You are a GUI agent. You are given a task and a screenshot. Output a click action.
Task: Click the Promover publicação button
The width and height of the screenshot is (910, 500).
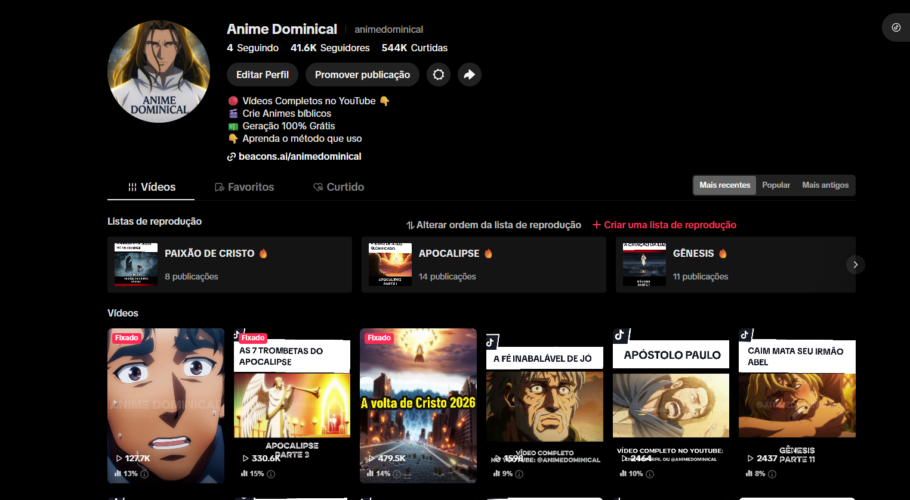coord(362,74)
